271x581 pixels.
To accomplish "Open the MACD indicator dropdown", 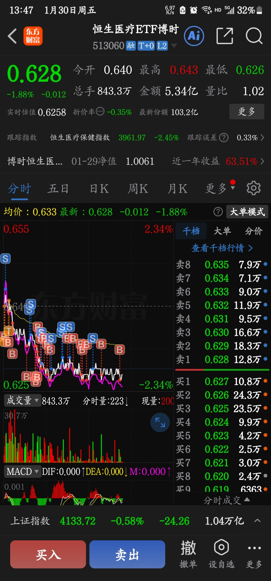I will 23,471.
